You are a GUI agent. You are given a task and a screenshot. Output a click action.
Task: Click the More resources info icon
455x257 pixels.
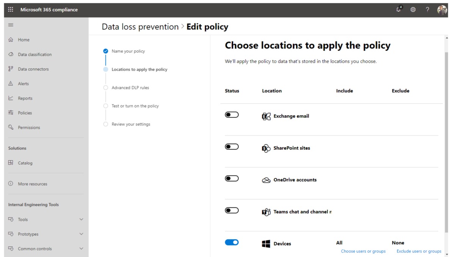[11, 184]
